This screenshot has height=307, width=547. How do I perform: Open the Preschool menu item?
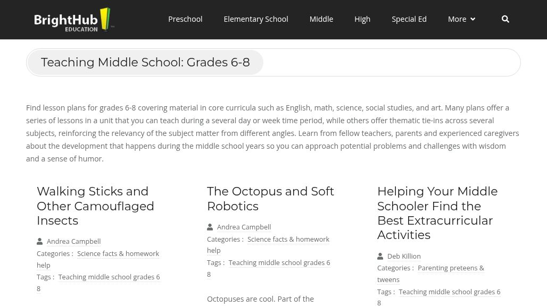[185, 19]
